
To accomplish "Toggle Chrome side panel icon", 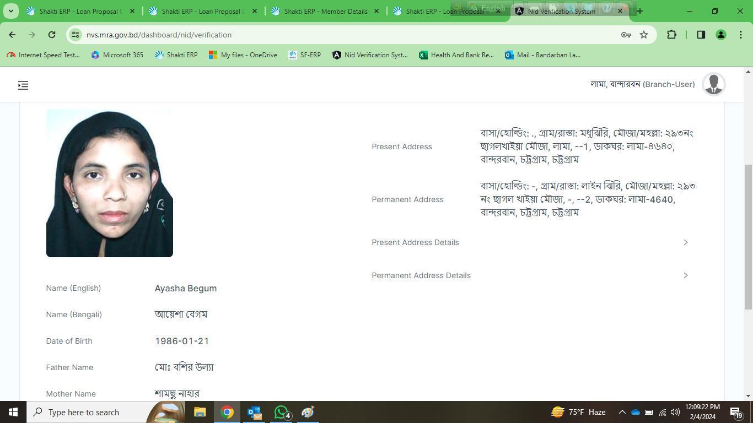I will (701, 35).
